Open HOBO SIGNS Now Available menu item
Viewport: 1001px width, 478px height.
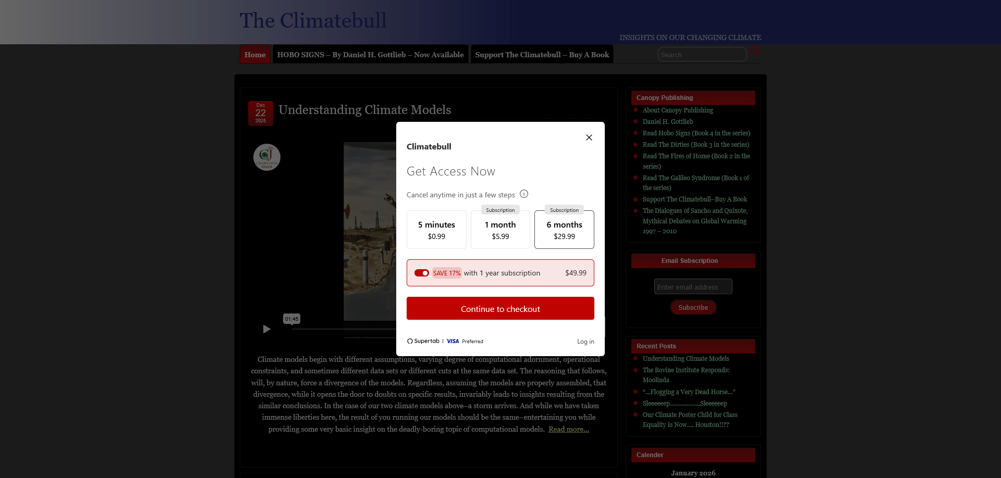[x=370, y=55]
